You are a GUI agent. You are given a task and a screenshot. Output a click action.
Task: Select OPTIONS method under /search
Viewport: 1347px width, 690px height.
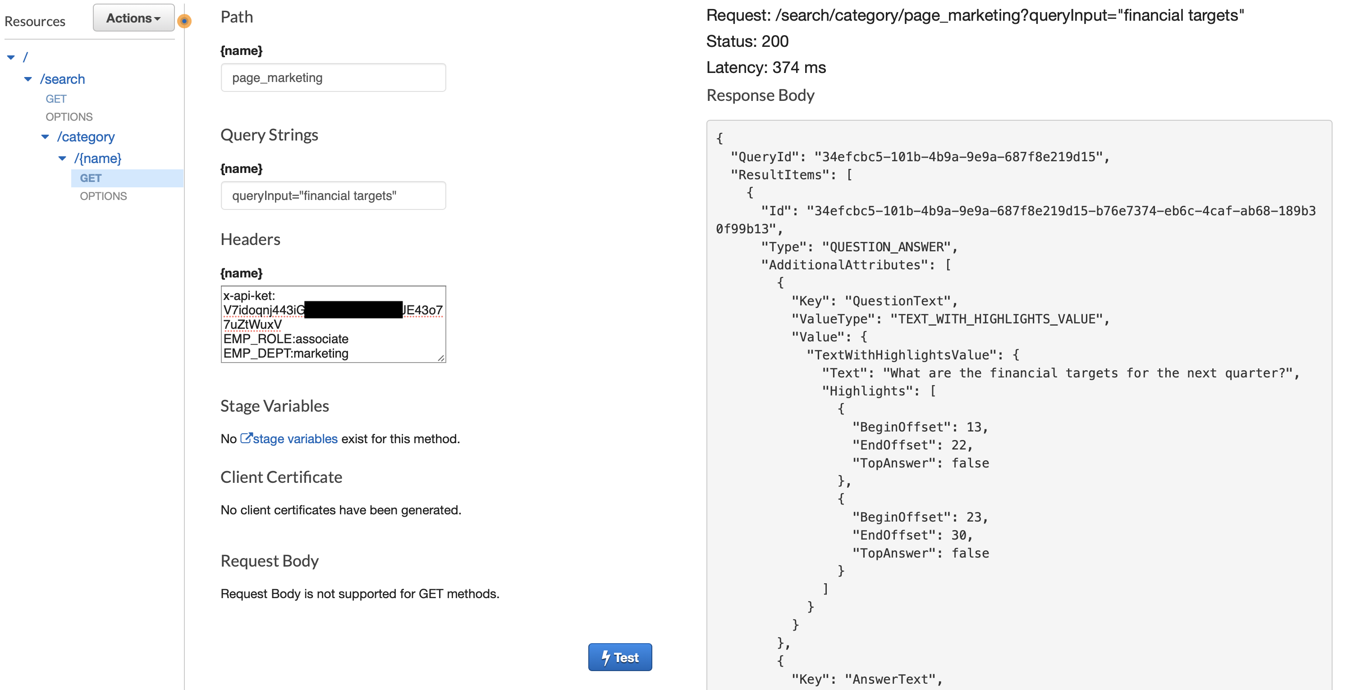pyautogui.click(x=69, y=117)
